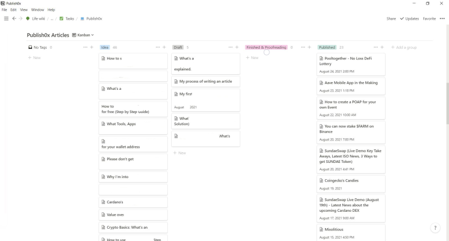449x241 pixels.
Task: Open Draft column options dots
Action: pos(231,47)
